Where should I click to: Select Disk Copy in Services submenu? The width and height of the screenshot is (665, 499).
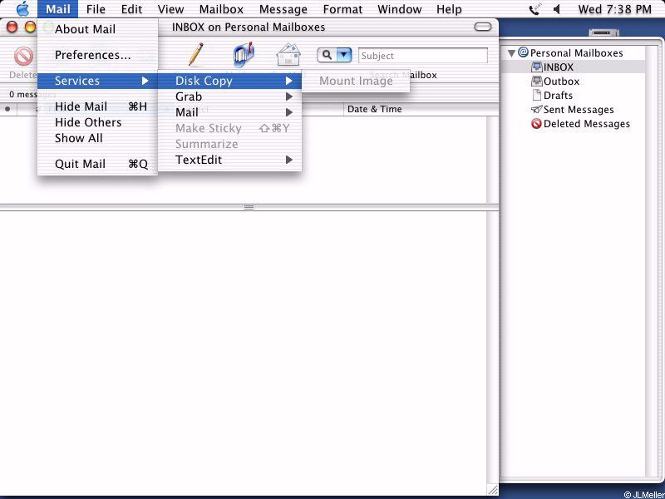coord(229,81)
